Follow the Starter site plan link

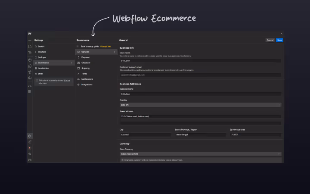click(x=67, y=80)
